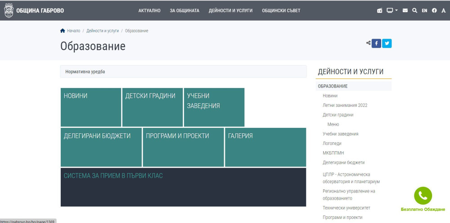Share the page on Facebook via the blue button
The height and width of the screenshot is (223, 450).
point(376,44)
